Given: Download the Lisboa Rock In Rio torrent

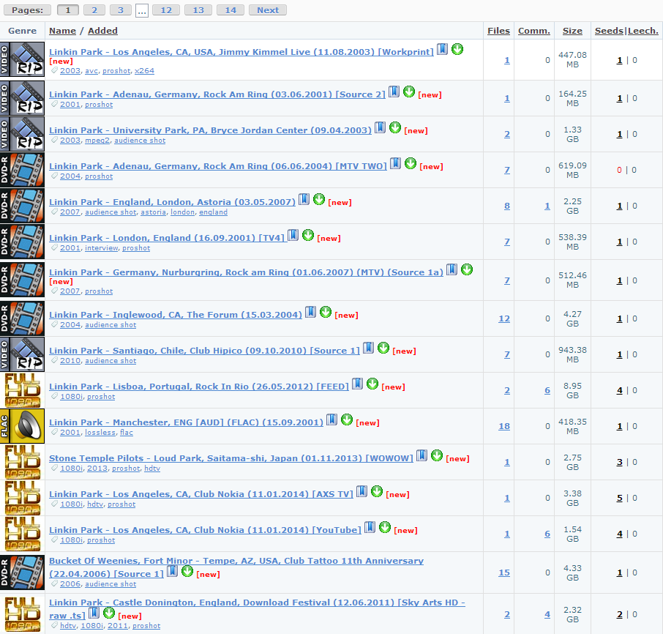Looking at the screenshot, I should pos(372,384).
